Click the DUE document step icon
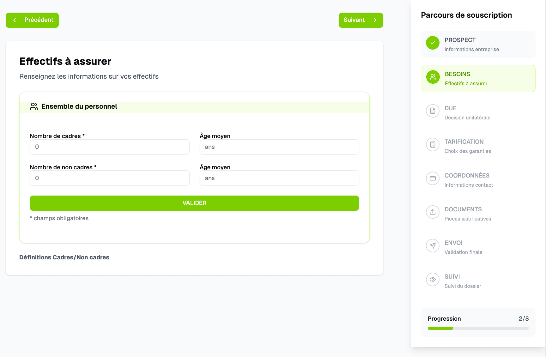Viewport: 546px width, 357px height. [x=433, y=111]
